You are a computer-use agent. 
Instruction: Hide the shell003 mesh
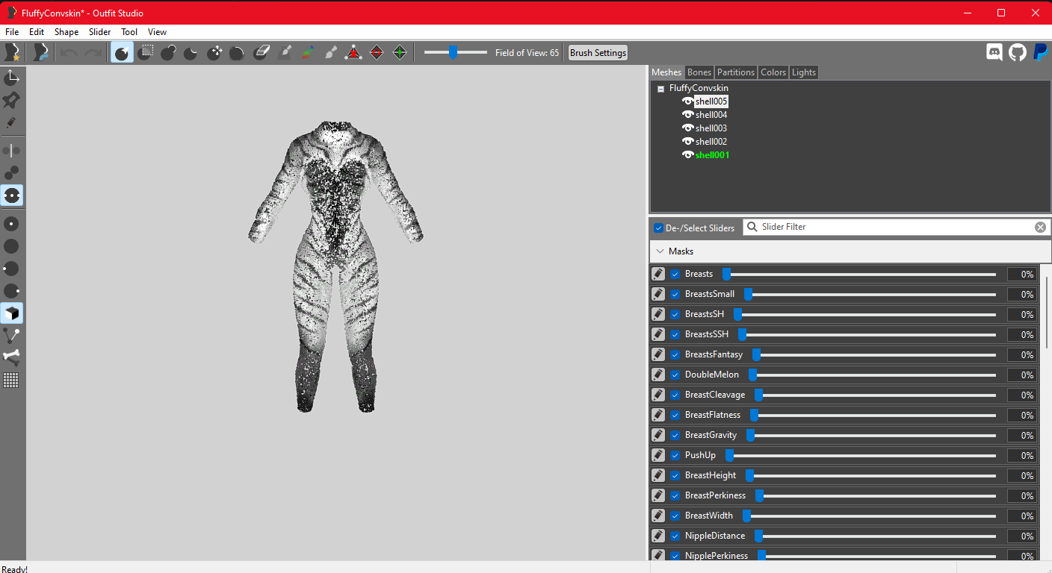(688, 128)
